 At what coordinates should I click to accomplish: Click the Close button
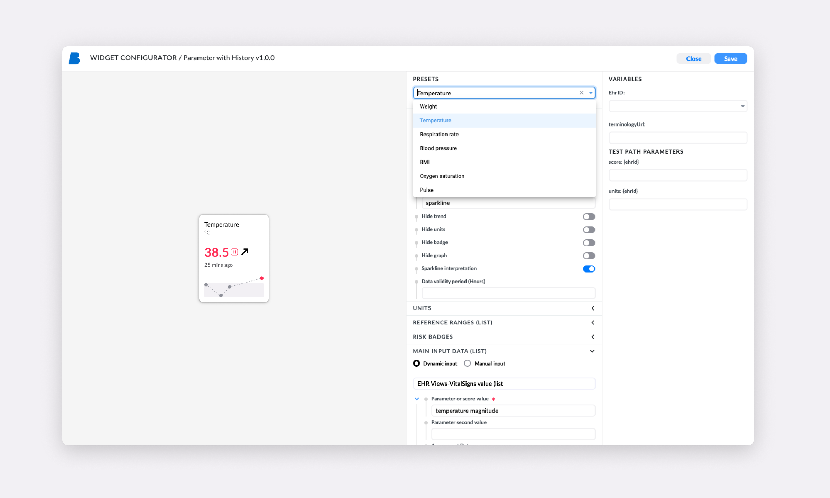[694, 59]
